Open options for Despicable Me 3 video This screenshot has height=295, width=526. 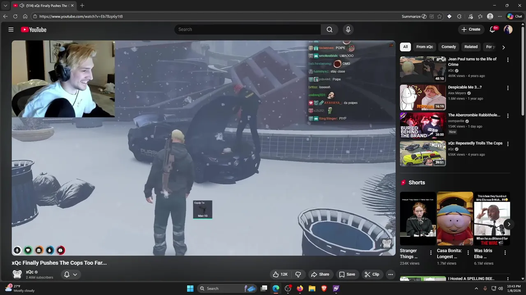coord(508,88)
